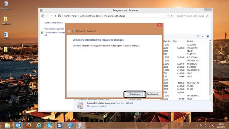
Task: Select Control Panel breadcrumb
Action: (70, 16)
